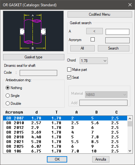Check the Make part option

[69, 70]
